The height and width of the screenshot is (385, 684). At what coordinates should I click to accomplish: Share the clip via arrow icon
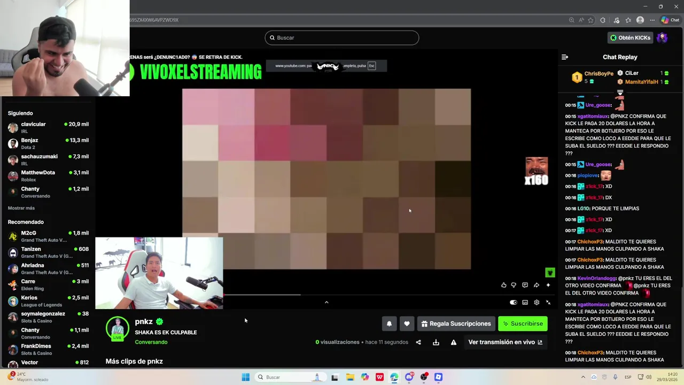click(537, 285)
